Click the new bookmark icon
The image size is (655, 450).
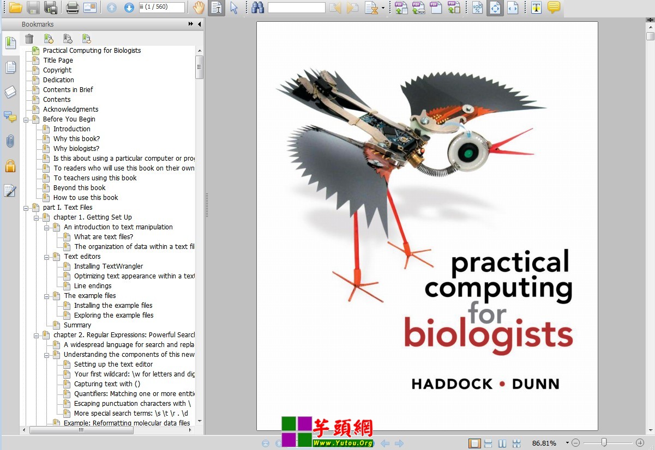pyautogui.click(x=49, y=39)
